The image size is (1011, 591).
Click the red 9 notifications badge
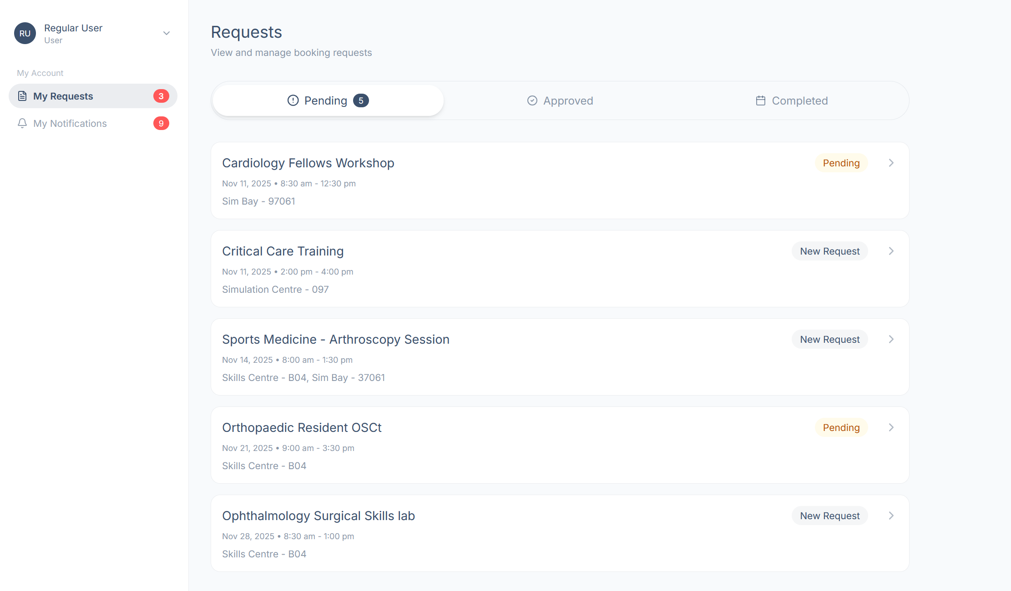161,123
